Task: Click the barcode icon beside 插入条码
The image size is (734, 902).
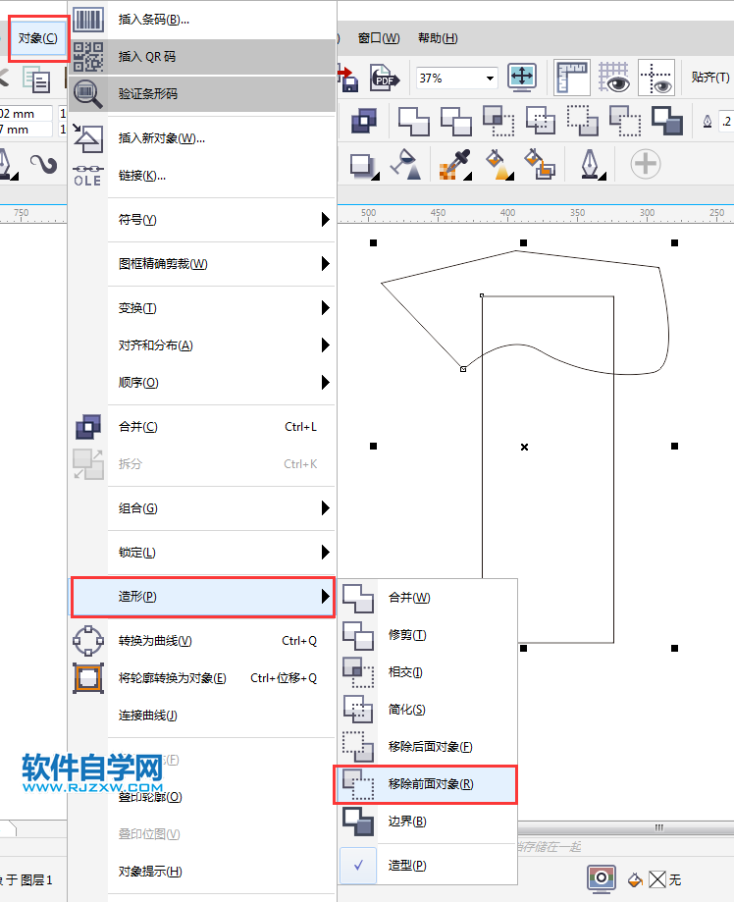Action: tap(88, 19)
